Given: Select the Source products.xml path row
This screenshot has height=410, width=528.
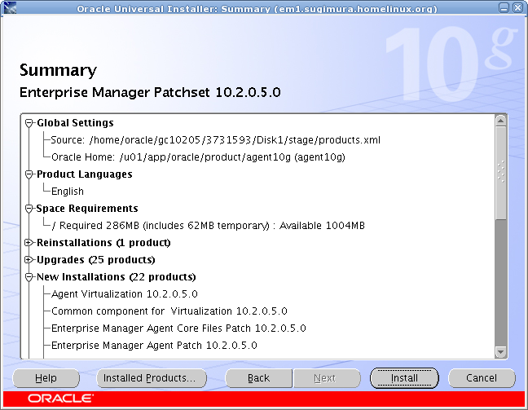Looking at the screenshot, I should [215, 140].
